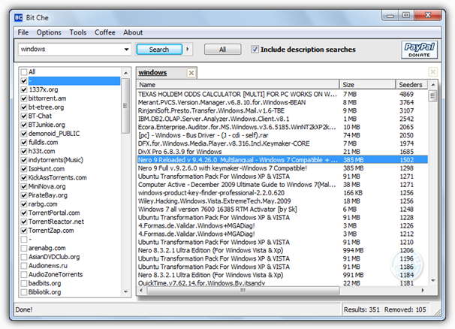Sort results by Seeders column header
This screenshot has width=455, height=329.
pyautogui.click(x=411, y=84)
